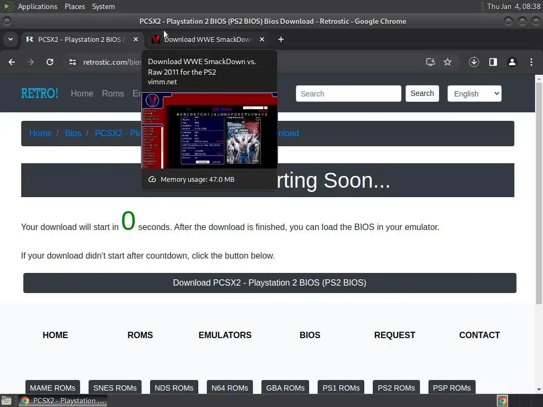This screenshot has height=407, width=543.
Task: Click the MATE logo icon beside Applications
Action: (8, 6)
